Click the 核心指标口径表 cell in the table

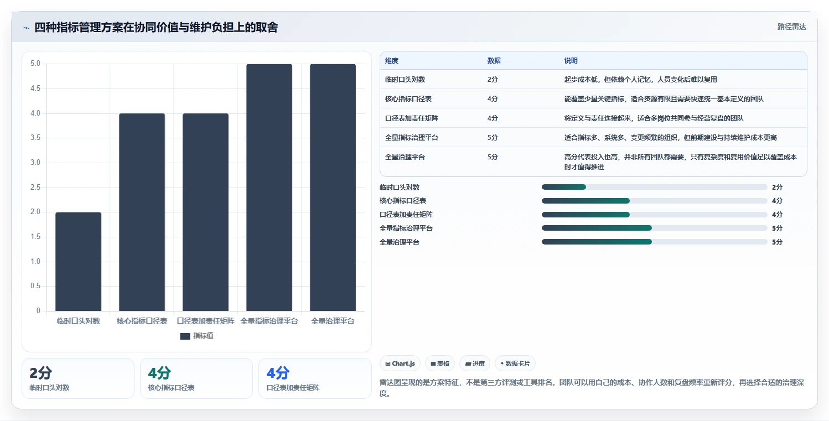click(408, 98)
